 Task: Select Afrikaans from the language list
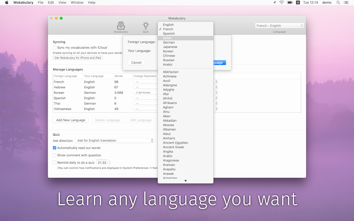pyautogui.click(x=186, y=103)
